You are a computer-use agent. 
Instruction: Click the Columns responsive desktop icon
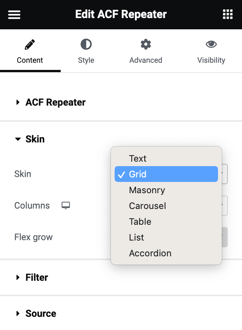pyautogui.click(x=66, y=206)
